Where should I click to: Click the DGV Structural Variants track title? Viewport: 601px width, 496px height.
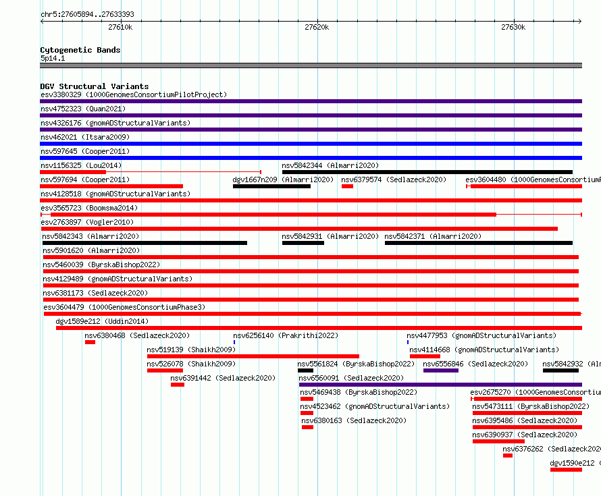coord(95,86)
